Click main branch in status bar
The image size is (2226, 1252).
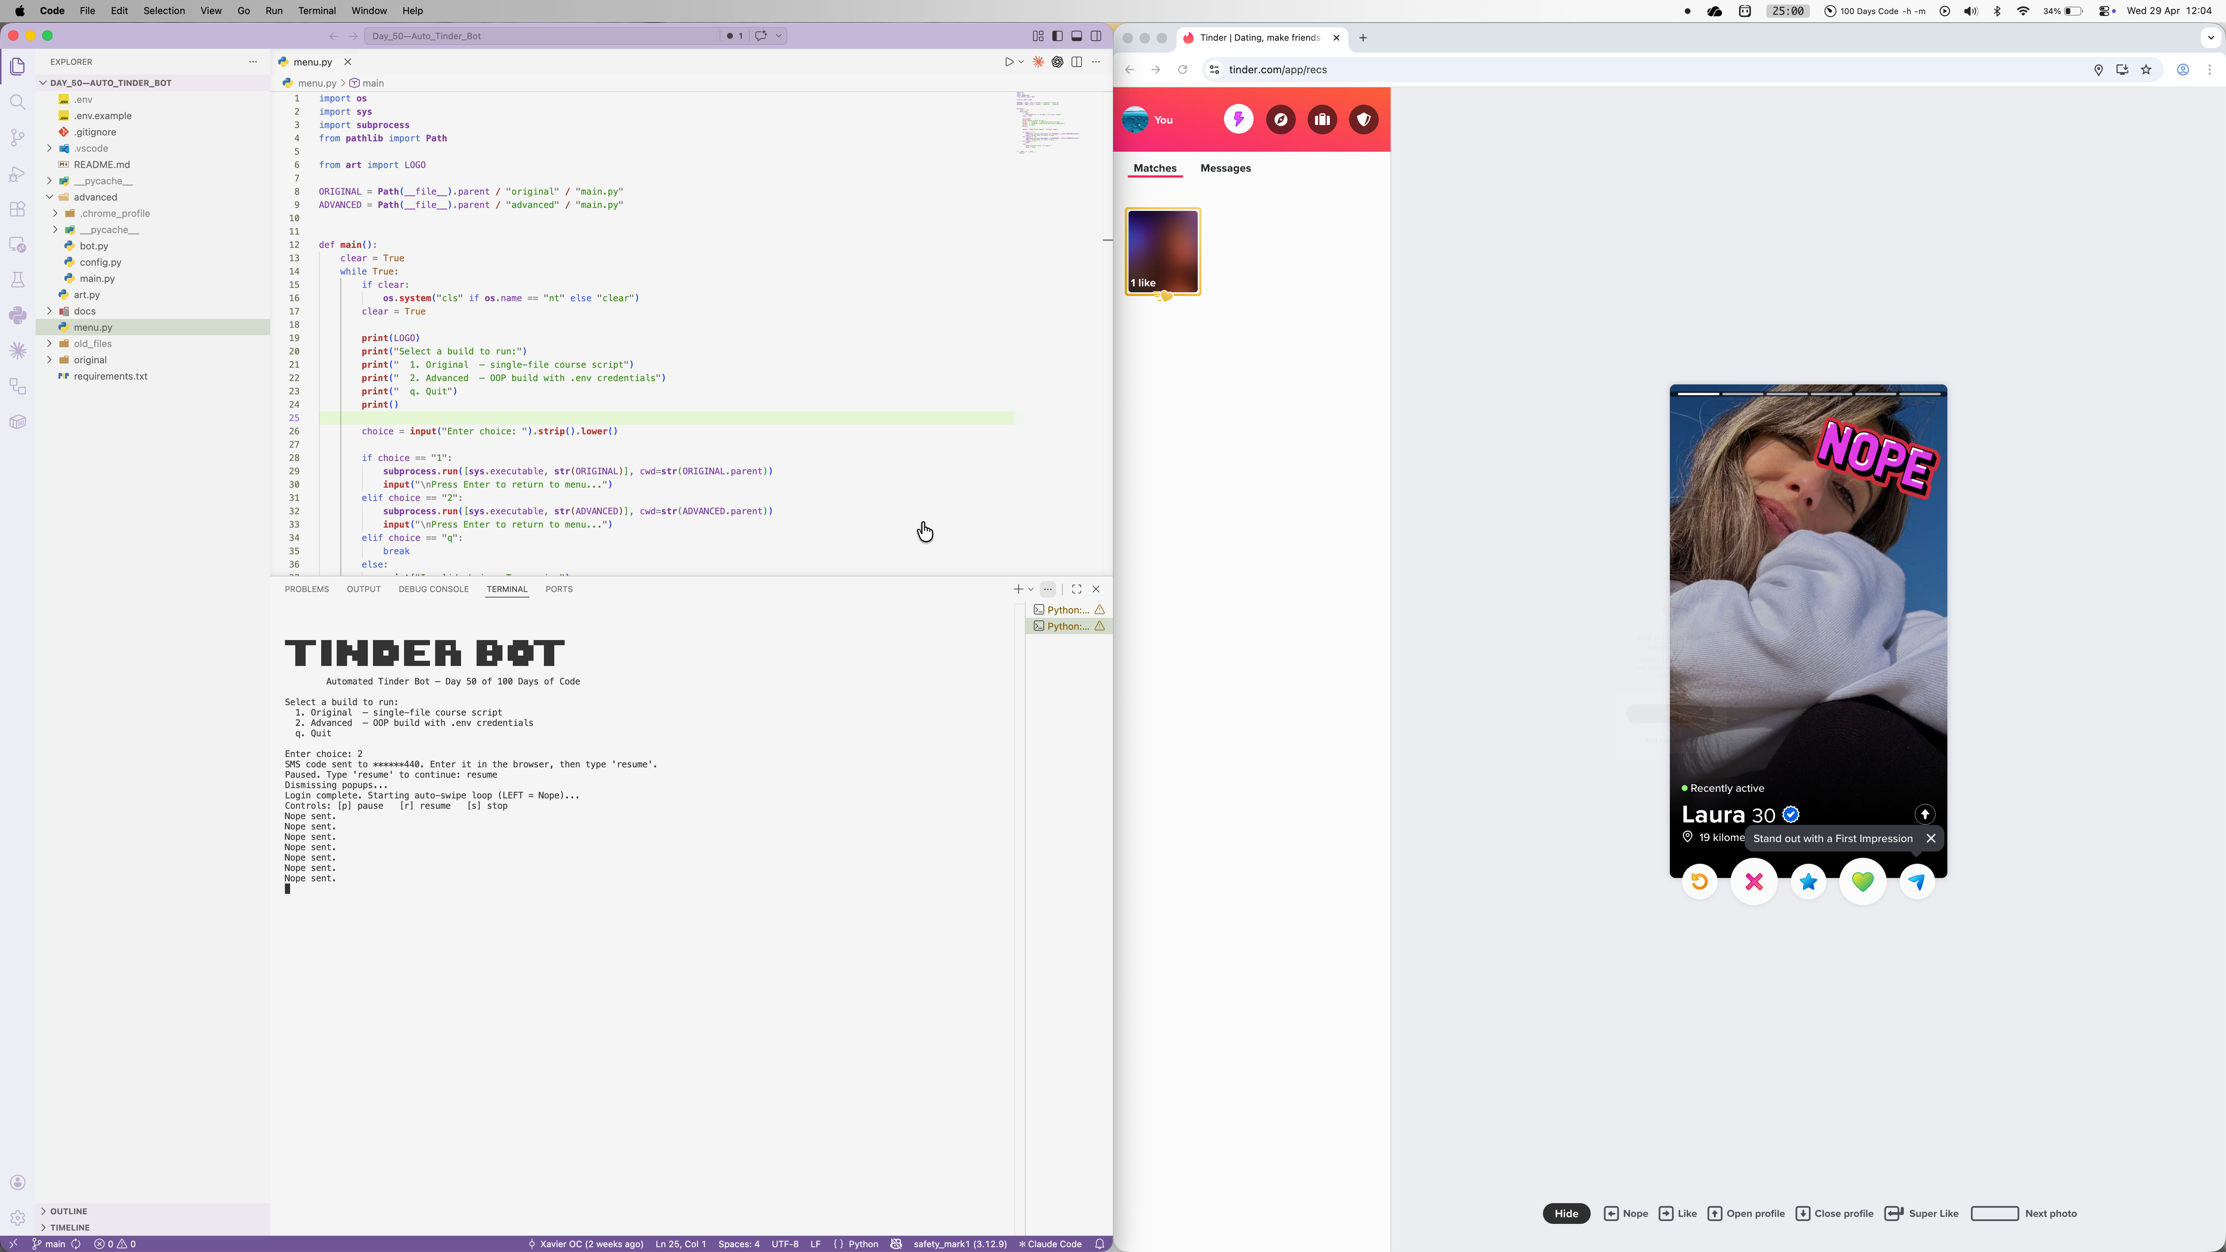(49, 1244)
